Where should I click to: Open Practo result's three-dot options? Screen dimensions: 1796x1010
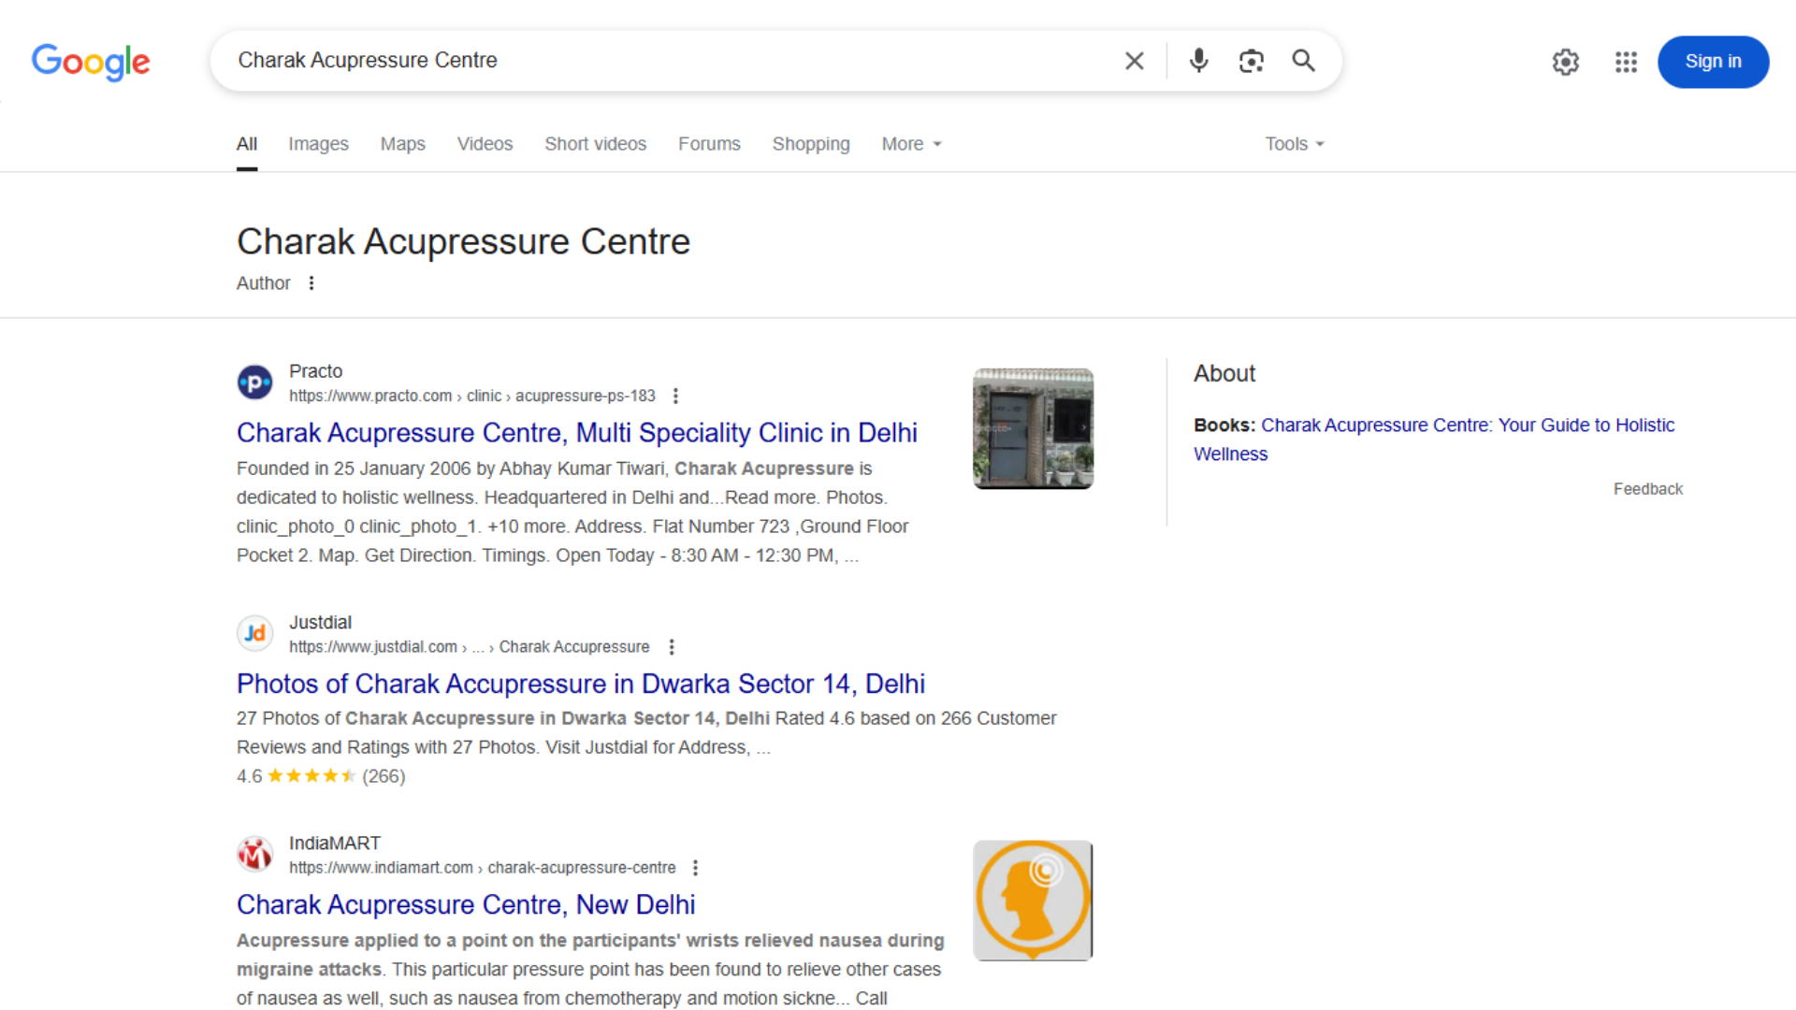(675, 397)
